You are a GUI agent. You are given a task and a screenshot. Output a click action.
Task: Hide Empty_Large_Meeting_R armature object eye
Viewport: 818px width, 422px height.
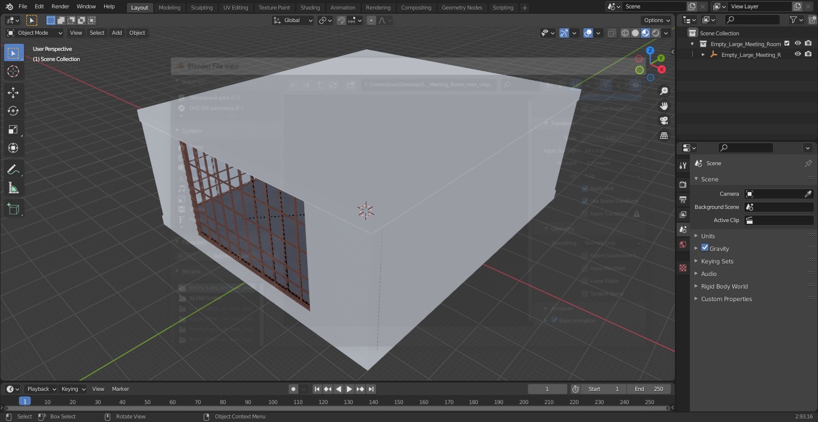[798, 54]
